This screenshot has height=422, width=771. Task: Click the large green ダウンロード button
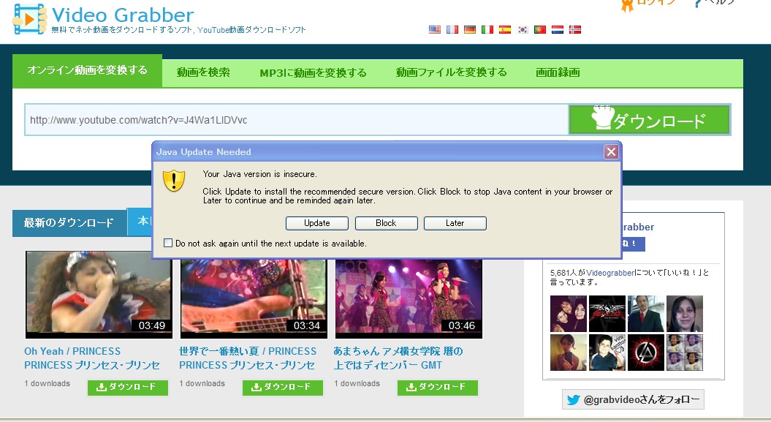[x=649, y=119]
